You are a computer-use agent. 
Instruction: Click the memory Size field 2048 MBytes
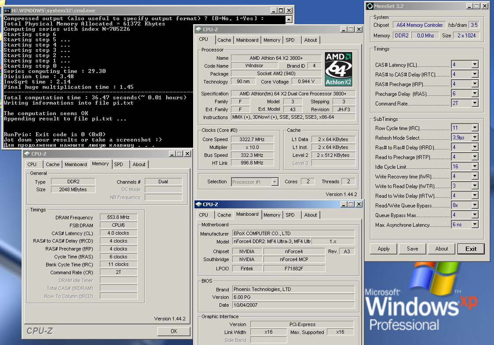tap(73, 189)
